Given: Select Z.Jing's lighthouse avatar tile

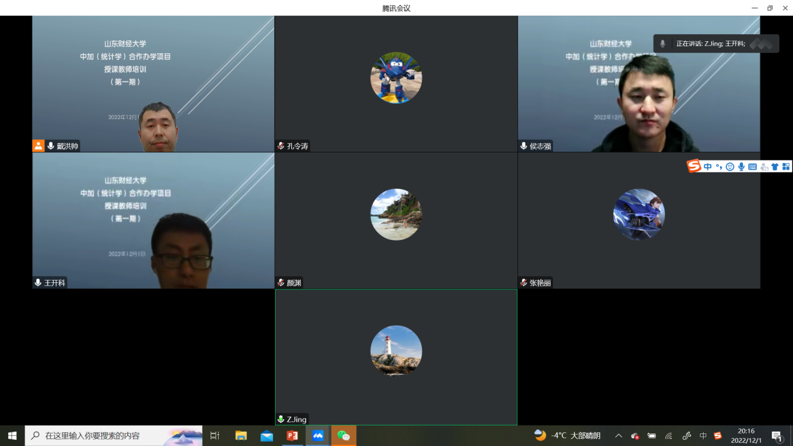Looking at the screenshot, I should (x=396, y=351).
